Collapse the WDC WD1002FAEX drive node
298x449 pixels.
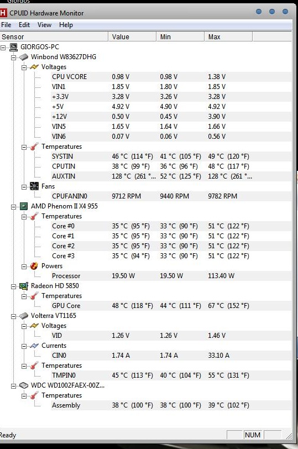pyautogui.click(x=13, y=386)
